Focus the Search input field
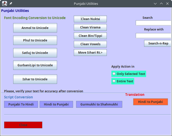172x136 pixels. coord(153,23)
